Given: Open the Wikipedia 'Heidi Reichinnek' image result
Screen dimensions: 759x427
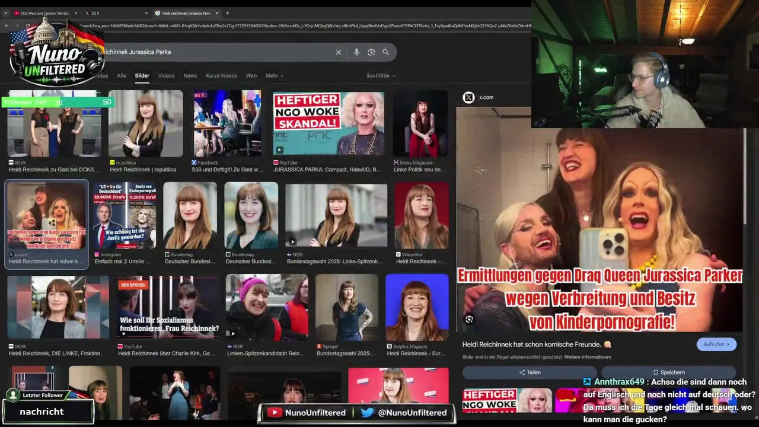Looking at the screenshot, I should [x=422, y=224].
